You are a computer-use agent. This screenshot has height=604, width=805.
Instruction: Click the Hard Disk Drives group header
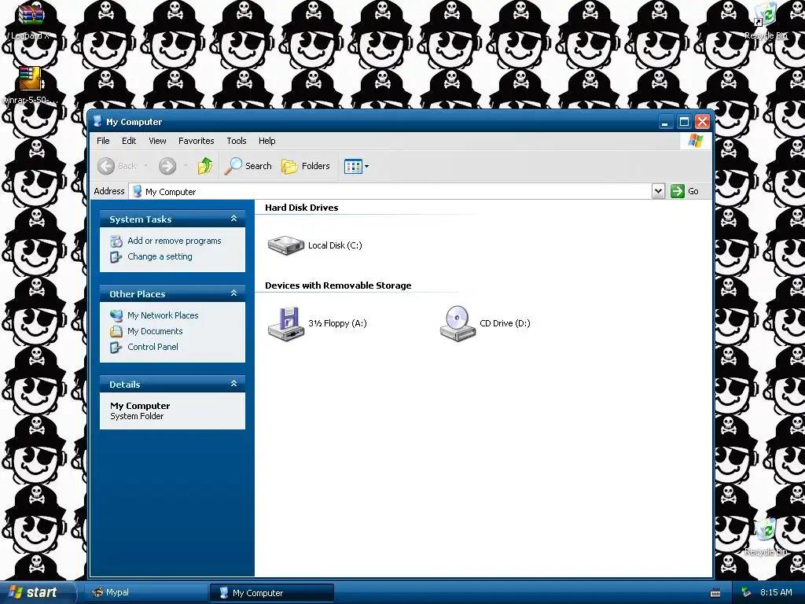[x=301, y=208]
